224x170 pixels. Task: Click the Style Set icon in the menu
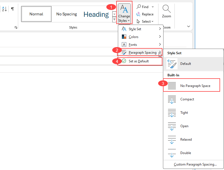click(x=123, y=29)
